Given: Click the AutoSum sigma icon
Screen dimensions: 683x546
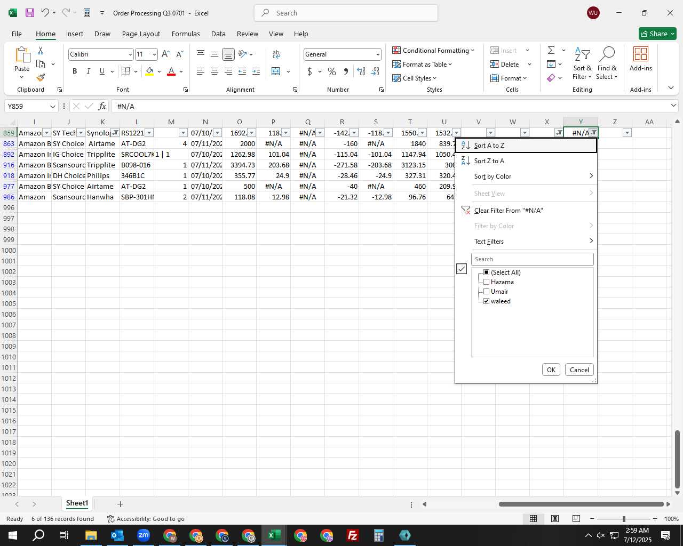Looking at the screenshot, I should pyautogui.click(x=551, y=50).
